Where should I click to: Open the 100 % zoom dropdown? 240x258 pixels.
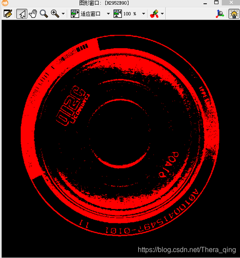pyautogui.click(x=144, y=14)
